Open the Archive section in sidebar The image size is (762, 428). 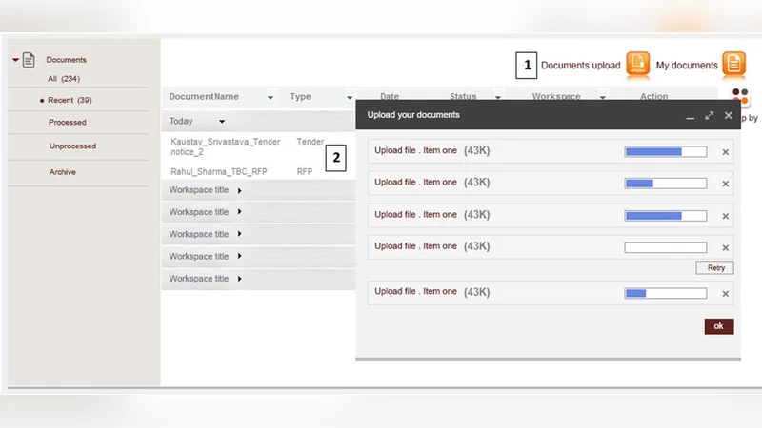tap(63, 172)
